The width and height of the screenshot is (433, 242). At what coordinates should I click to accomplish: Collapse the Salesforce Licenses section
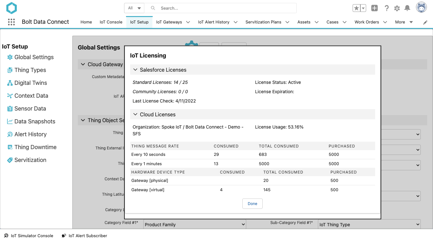pyautogui.click(x=135, y=70)
